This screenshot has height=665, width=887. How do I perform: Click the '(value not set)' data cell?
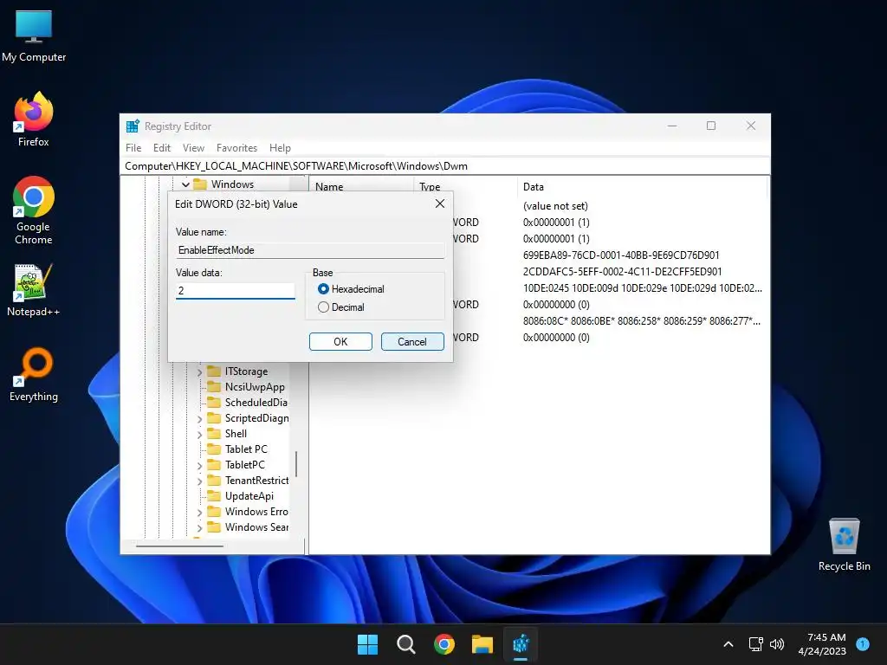[555, 206]
